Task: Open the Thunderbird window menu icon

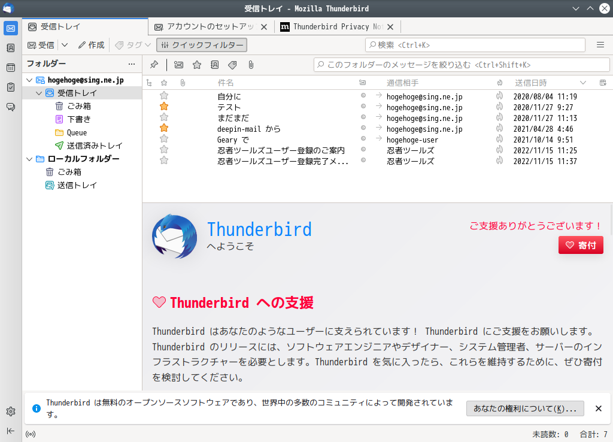Action: (x=8, y=8)
